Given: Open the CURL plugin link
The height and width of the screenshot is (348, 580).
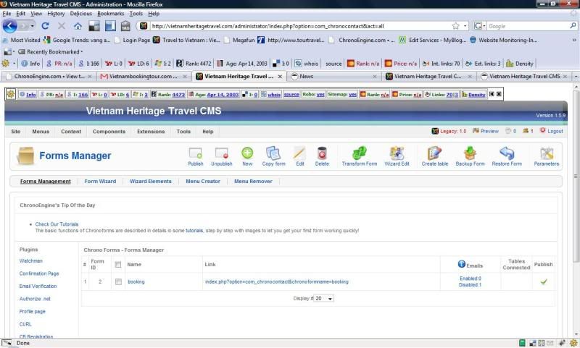Looking at the screenshot, I should (x=25, y=324).
